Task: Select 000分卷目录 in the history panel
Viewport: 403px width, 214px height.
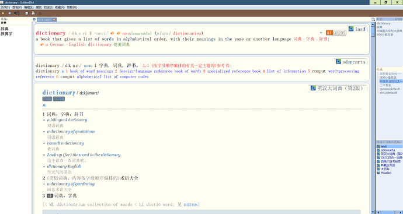Action: 385,34
